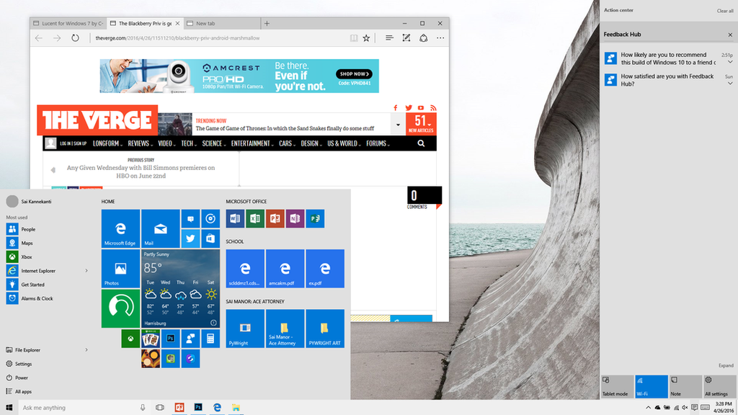
Task: Refresh the page in Edge
Action: (75, 38)
